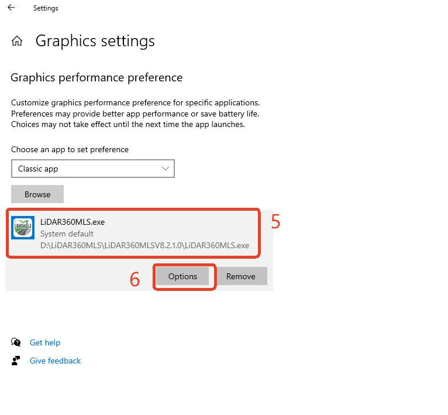
Task: Click the Customize graphics performance description paragraph
Action: click(x=135, y=114)
